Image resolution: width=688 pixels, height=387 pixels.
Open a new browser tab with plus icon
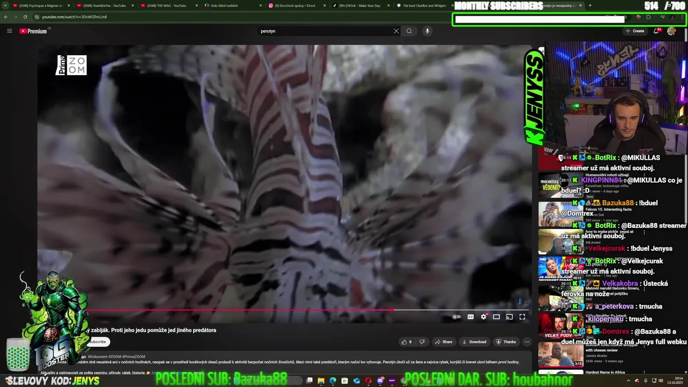pyautogui.click(x=590, y=5)
